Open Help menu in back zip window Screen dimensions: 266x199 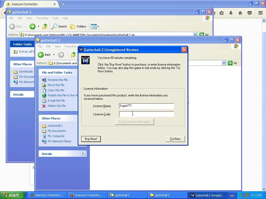pyautogui.click(x=65, y=18)
